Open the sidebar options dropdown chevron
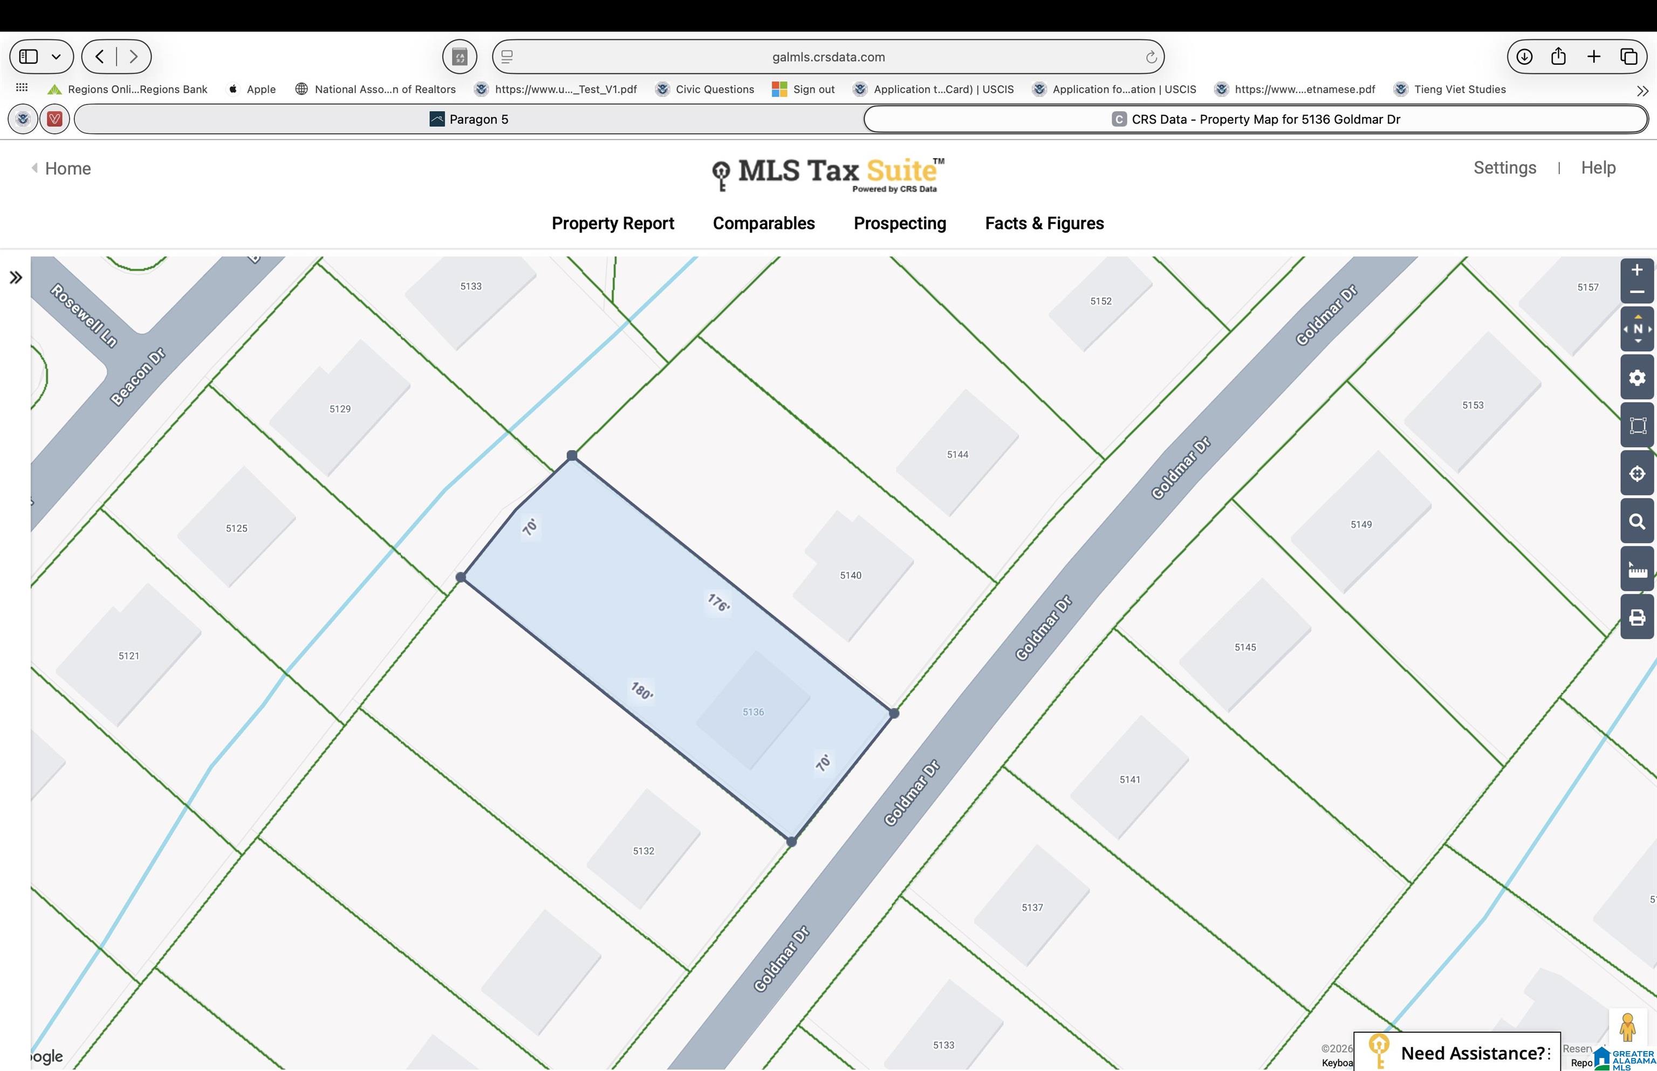This screenshot has width=1657, height=1071. [56, 56]
